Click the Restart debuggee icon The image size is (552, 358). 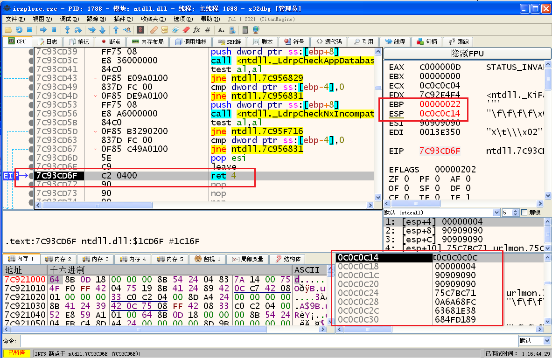point(19,30)
